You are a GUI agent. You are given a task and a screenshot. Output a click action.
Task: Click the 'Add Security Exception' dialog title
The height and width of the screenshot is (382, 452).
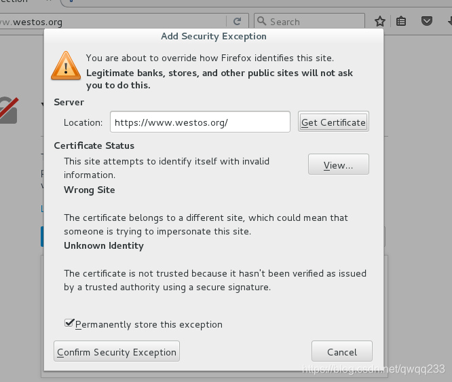pos(214,37)
